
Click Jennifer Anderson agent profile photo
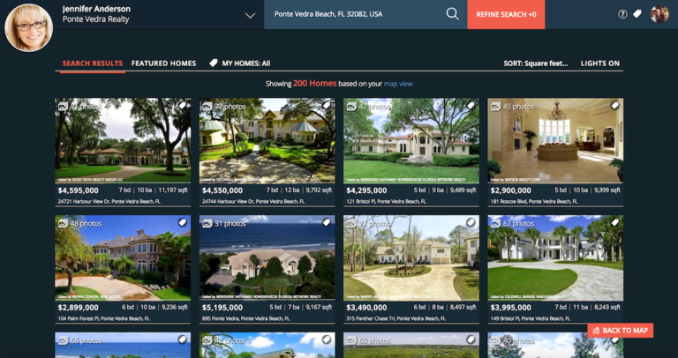pos(28,28)
